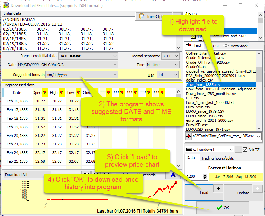The height and width of the screenshot is (216, 265).
Task: Click the red arrow icon beside the High column
Action: tap(61, 93)
